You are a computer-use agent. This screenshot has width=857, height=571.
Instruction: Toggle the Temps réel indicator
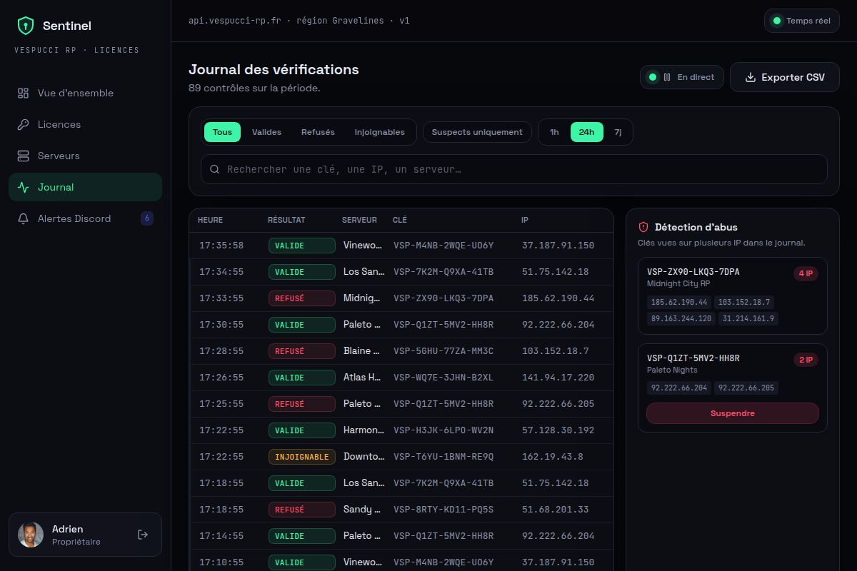pos(801,21)
